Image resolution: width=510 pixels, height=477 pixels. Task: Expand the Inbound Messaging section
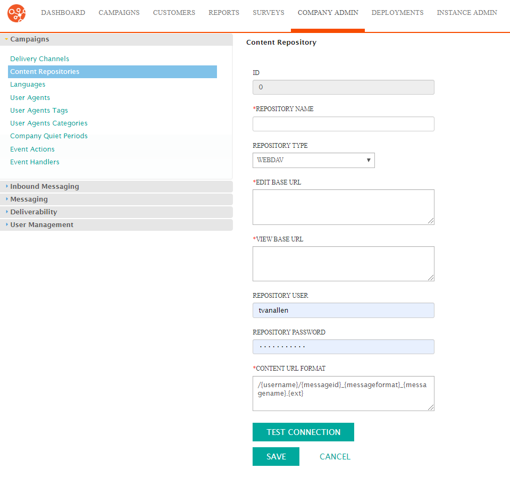116,186
